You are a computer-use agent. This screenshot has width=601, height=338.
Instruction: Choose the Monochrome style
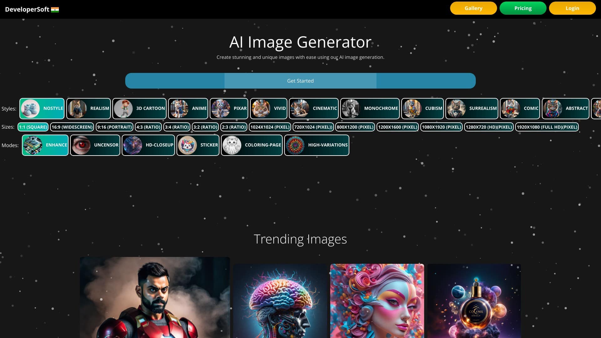point(370,108)
